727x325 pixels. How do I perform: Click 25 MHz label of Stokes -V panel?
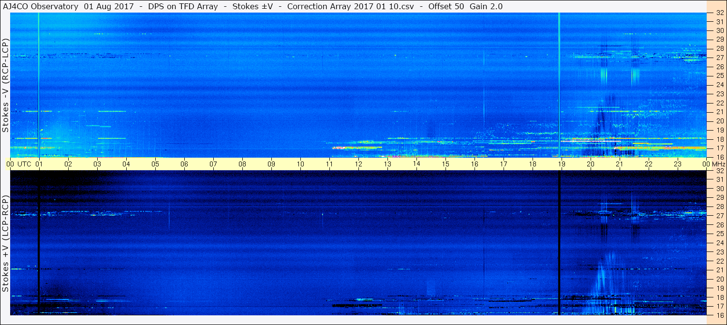tap(719, 75)
